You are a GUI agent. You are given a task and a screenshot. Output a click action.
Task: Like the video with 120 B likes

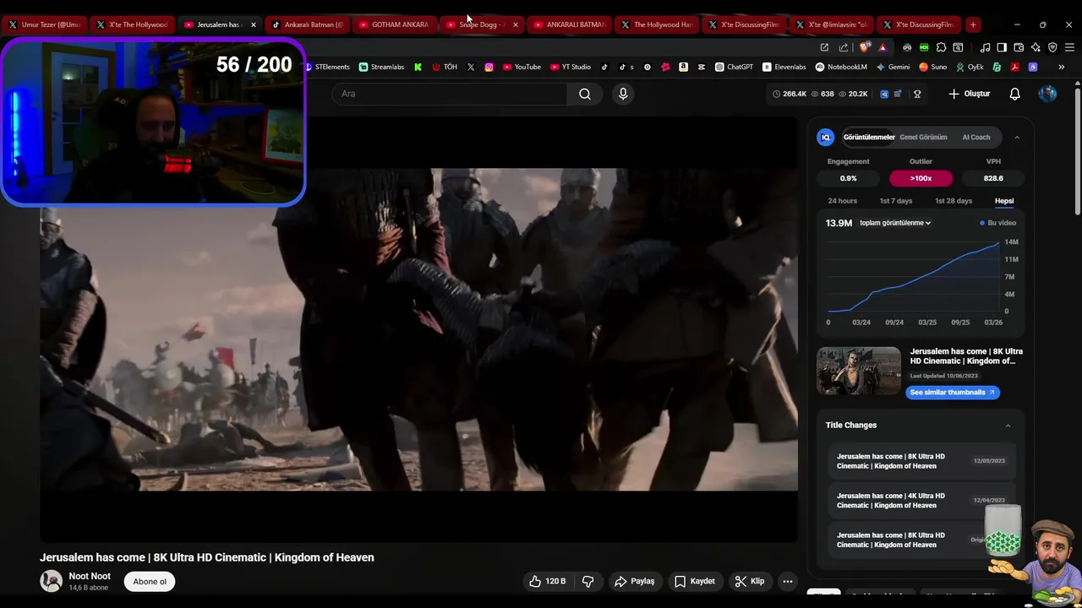pos(547,581)
